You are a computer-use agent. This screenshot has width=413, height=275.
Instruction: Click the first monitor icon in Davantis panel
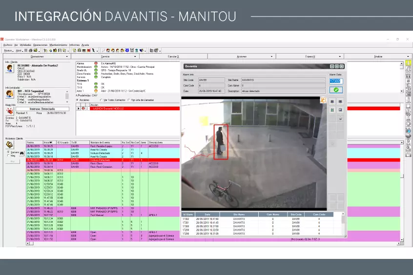tap(332, 101)
